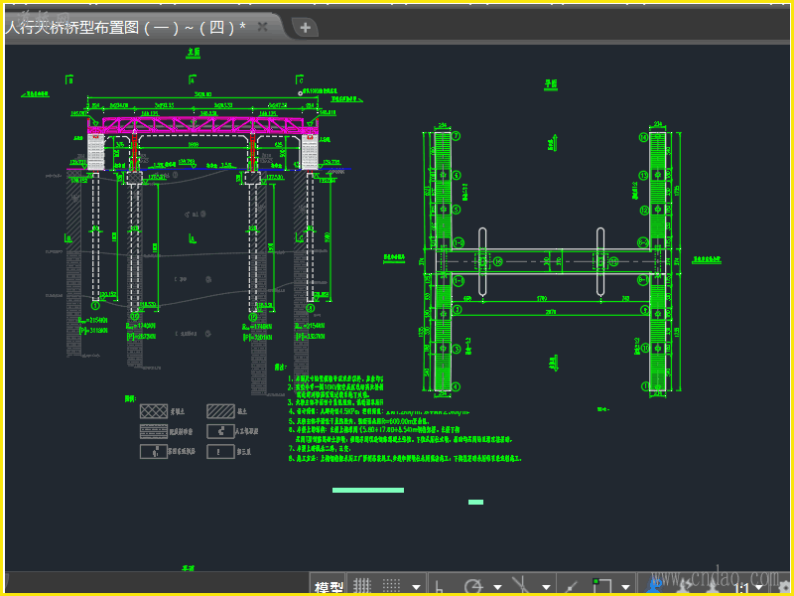This screenshot has height=596, width=794.
Task: Expand polar tracking angle dropdown
Action: pos(497,587)
